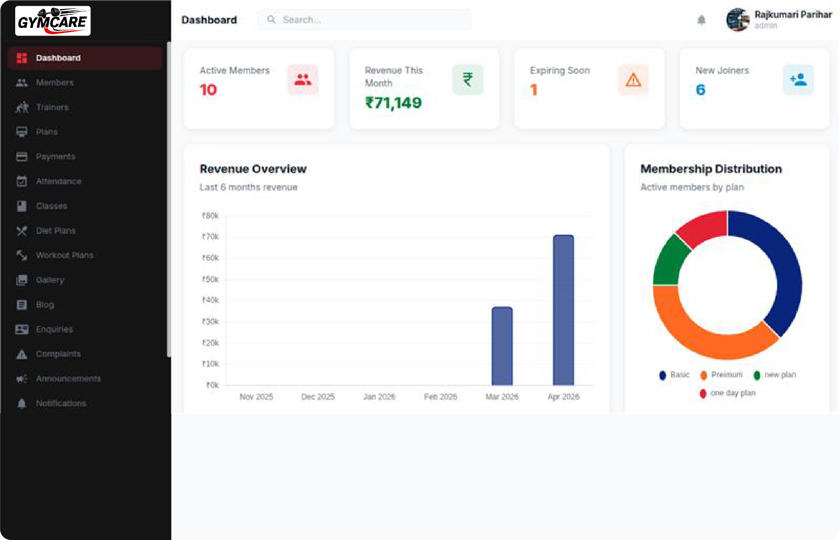This screenshot has height=540, width=840.
Task: Select the Members icon in the sidebar
Action: pyautogui.click(x=22, y=82)
